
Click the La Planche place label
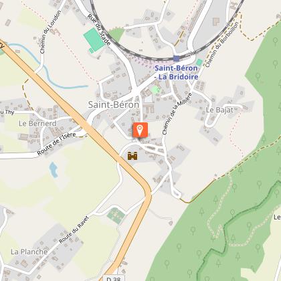click(29, 252)
